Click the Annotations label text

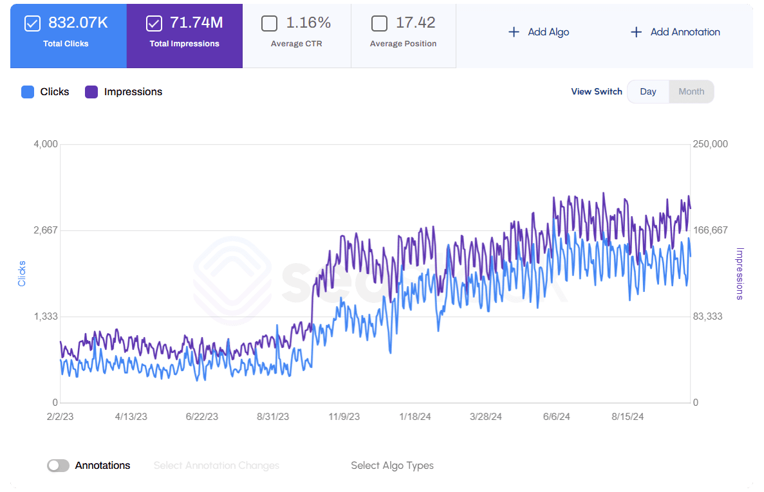(102, 466)
